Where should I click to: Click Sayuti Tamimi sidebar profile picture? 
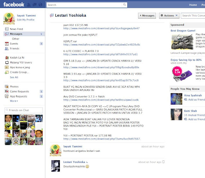coord(9,19)
